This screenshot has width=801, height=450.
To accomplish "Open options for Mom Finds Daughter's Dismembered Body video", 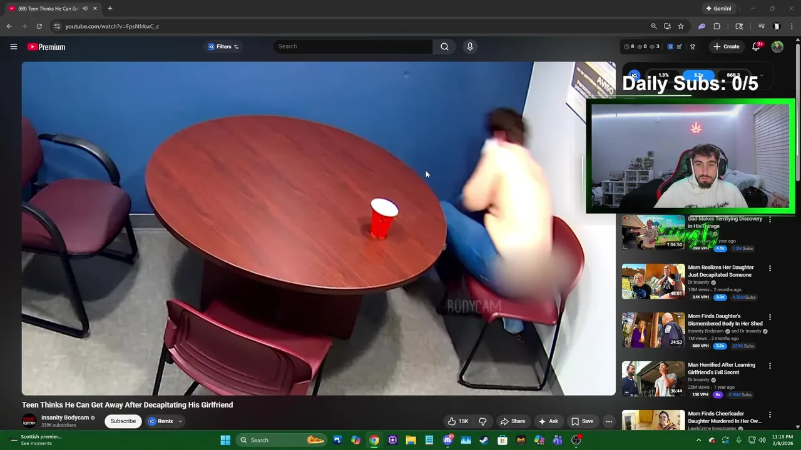I will (x=770, y=317).
